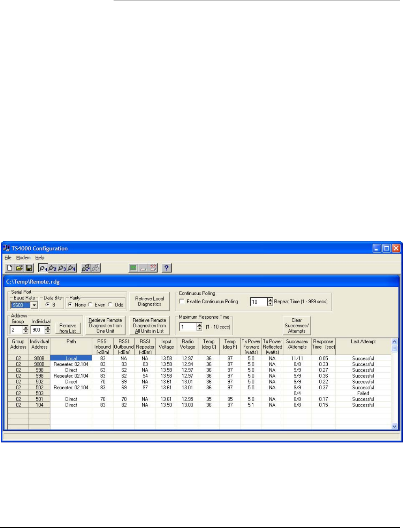Open the Modem menu
The width and height of the screenshot is (403, 528).
(x=23, y=257)
